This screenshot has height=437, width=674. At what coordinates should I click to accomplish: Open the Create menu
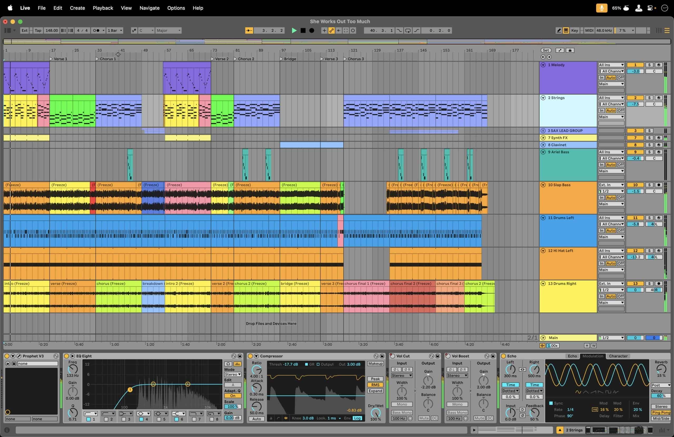77,8
